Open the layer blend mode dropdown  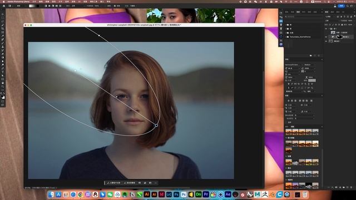tap(333, 21)
